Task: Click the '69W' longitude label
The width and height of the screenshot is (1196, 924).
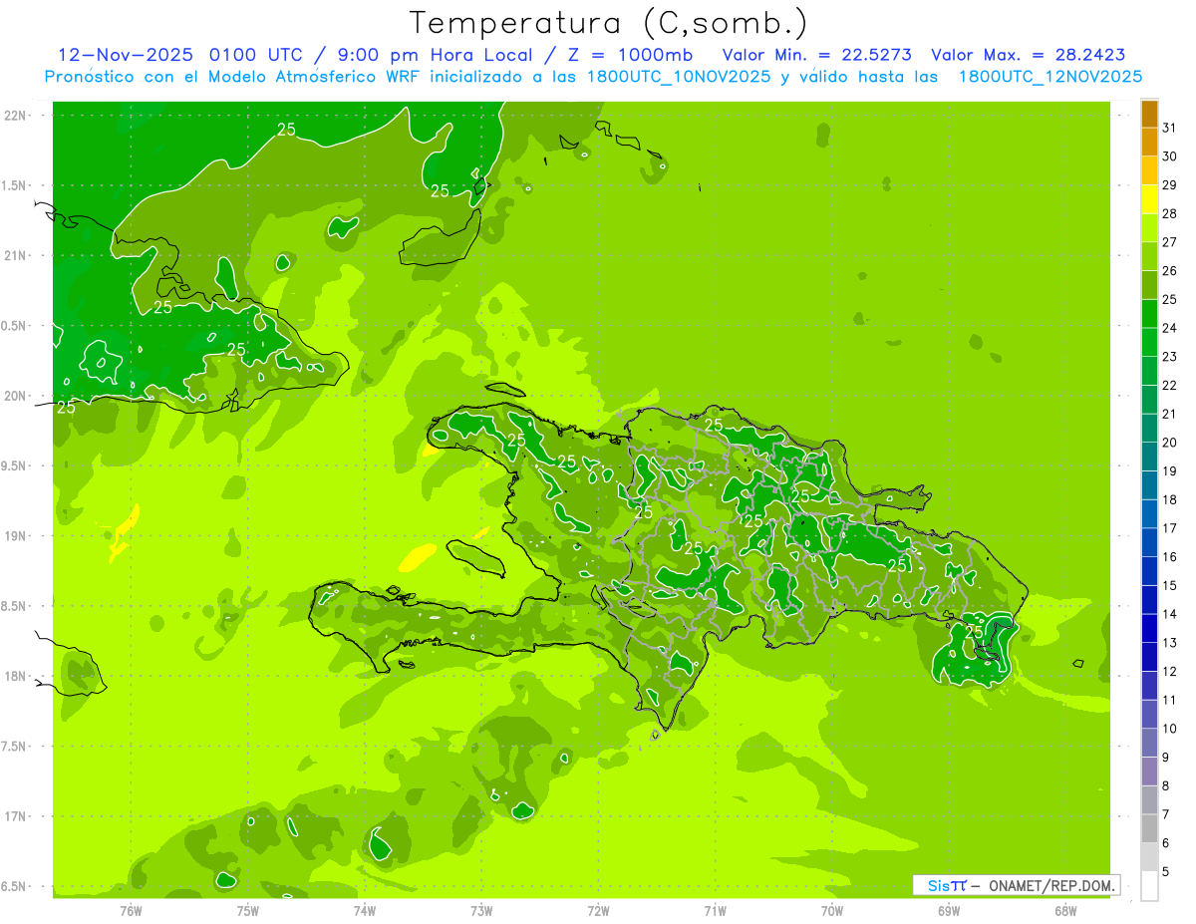Action: click(x=949, y=911)
